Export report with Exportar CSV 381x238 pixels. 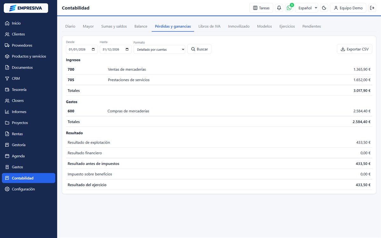(354, 49)
